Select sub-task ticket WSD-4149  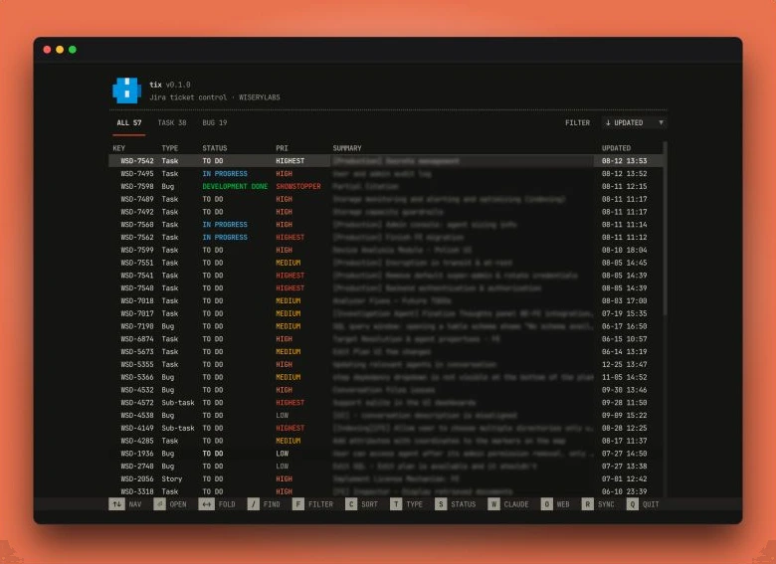coord(386,428)
